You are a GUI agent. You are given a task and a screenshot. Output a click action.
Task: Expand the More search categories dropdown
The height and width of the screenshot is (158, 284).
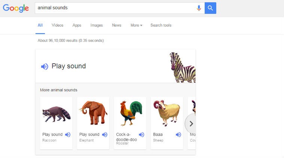(x=137, y=25)
